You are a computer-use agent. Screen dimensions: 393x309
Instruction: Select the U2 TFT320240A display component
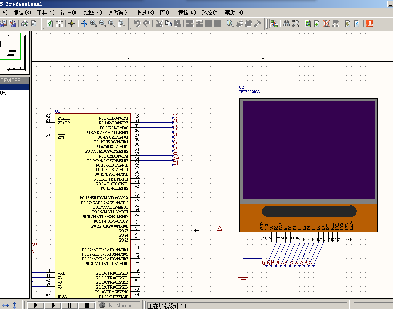[x=308, y=165]
